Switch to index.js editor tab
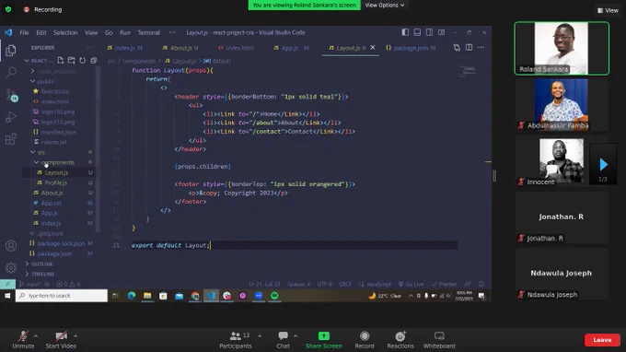 click(124, 48)
